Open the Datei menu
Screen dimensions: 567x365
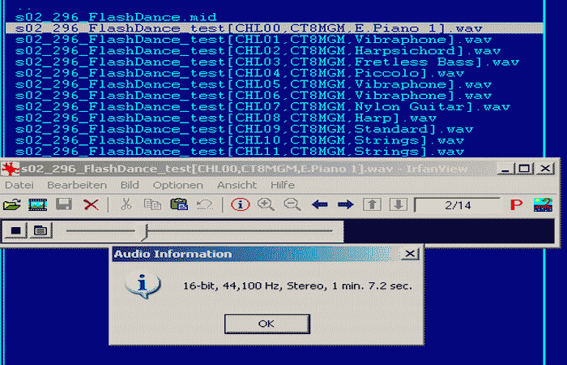click(x=19, y=185)
